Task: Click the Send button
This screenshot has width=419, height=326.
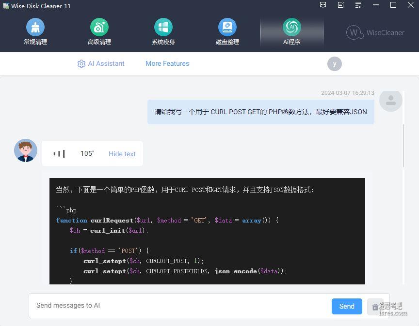Action: point(347,306)
